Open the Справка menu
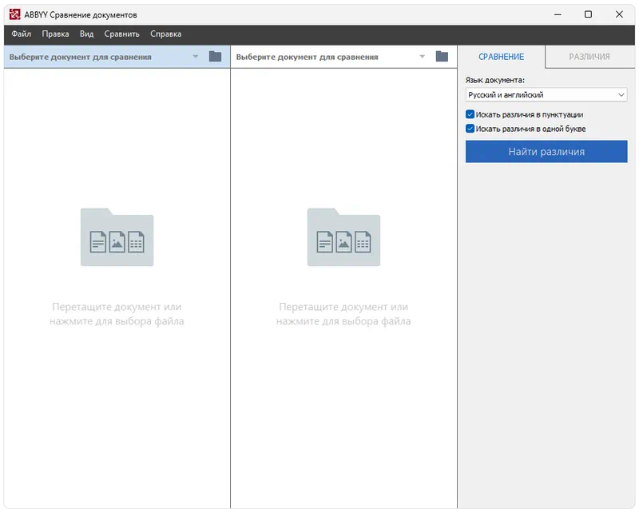 (x=166, y=34)
